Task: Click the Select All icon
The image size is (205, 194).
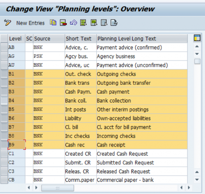Action: [84, 23]
